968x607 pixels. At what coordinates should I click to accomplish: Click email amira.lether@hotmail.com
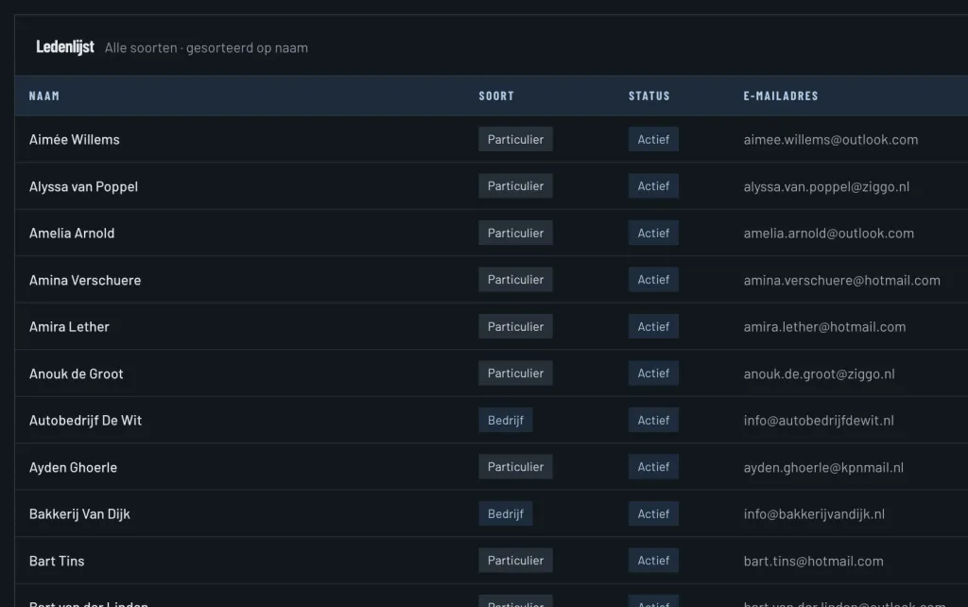[x=824, y=326]
